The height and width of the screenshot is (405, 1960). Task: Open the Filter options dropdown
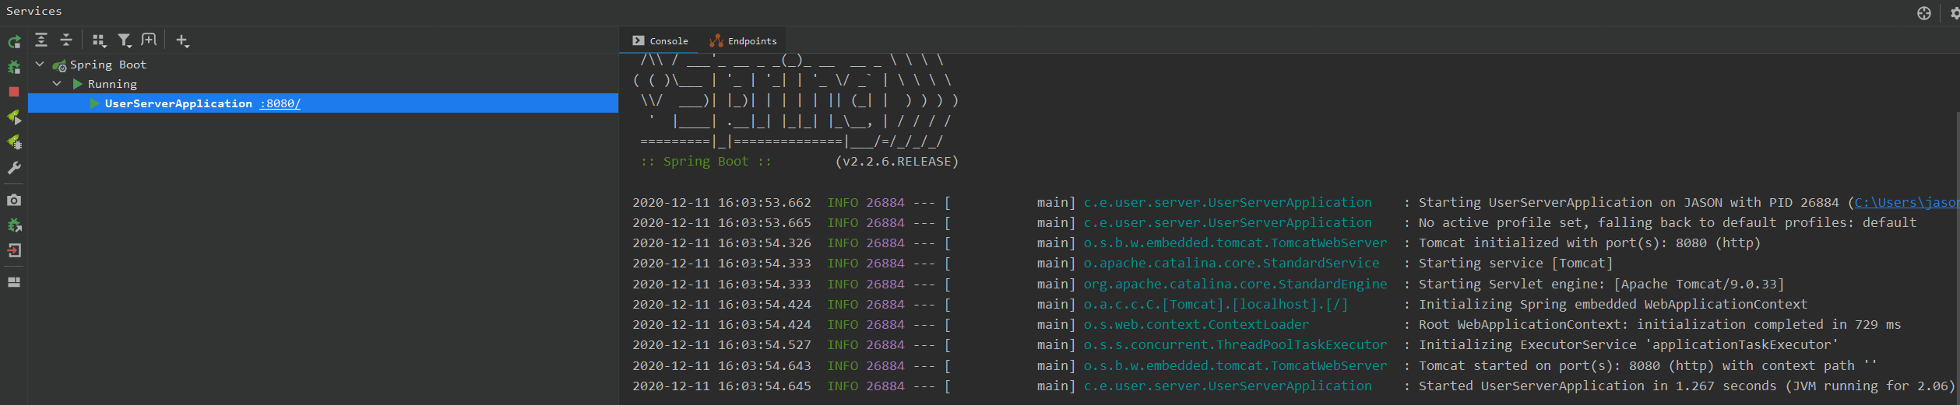[125, 40]
